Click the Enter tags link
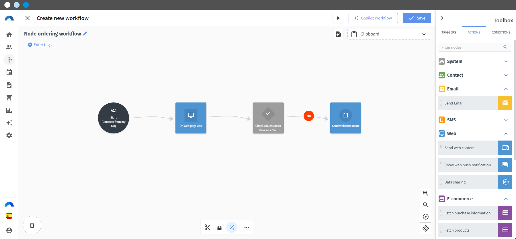 pos(40,45)
